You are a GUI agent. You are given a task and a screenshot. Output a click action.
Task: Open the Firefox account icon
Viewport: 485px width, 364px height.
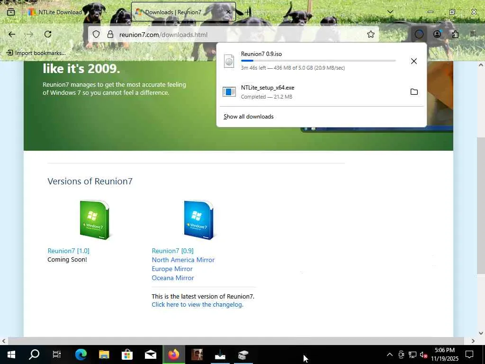437,34
